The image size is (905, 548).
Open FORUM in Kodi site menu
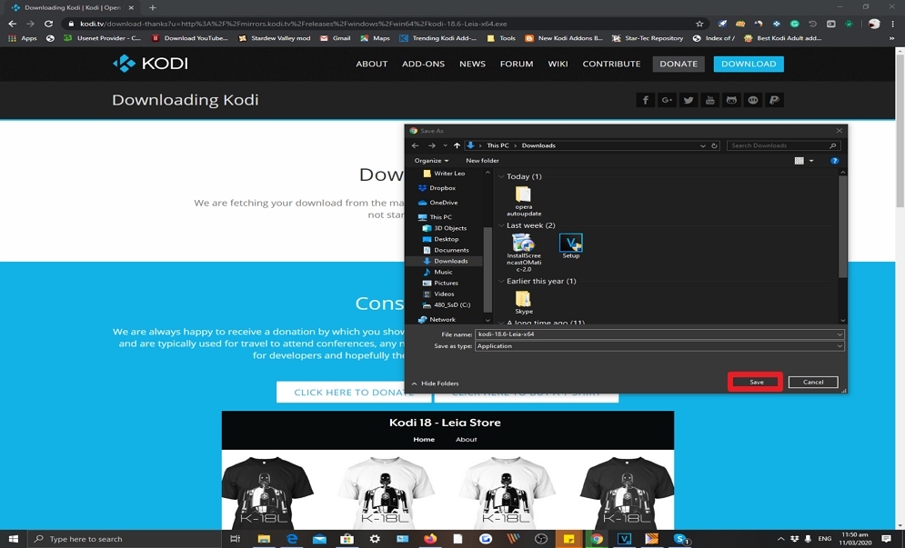point(517,64)
